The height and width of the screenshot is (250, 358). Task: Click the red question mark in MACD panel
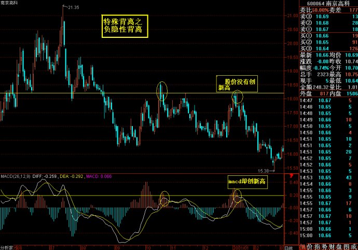291,176
